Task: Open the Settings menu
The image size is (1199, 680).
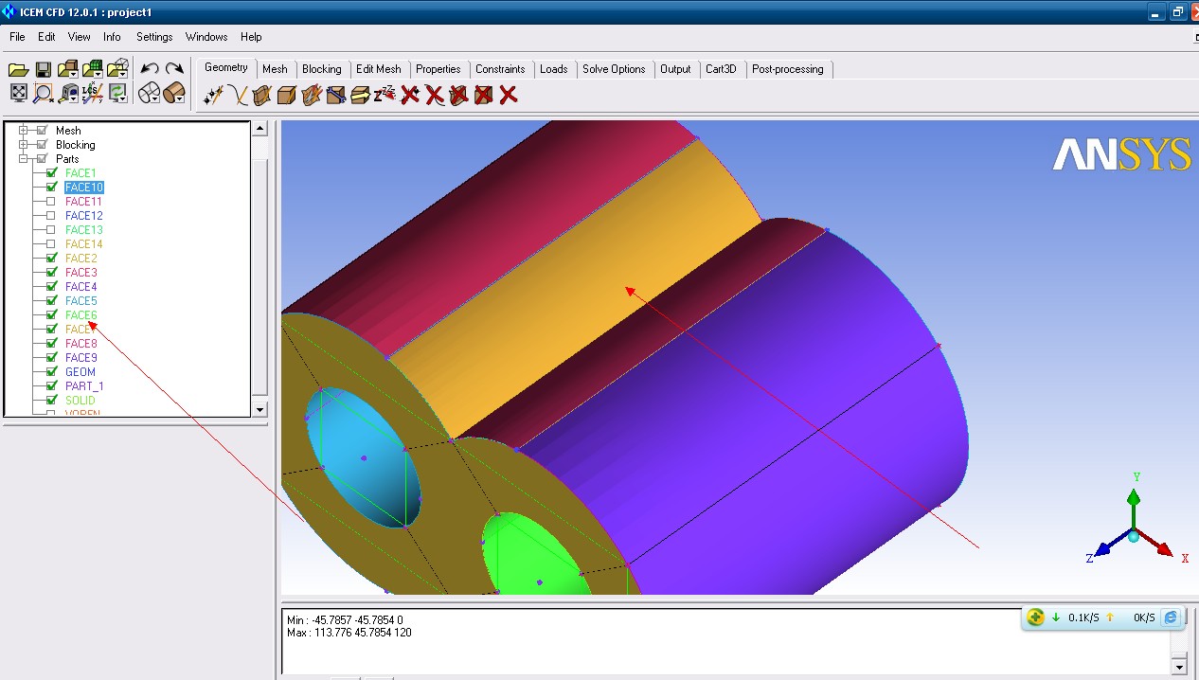Action: point(154,37)
